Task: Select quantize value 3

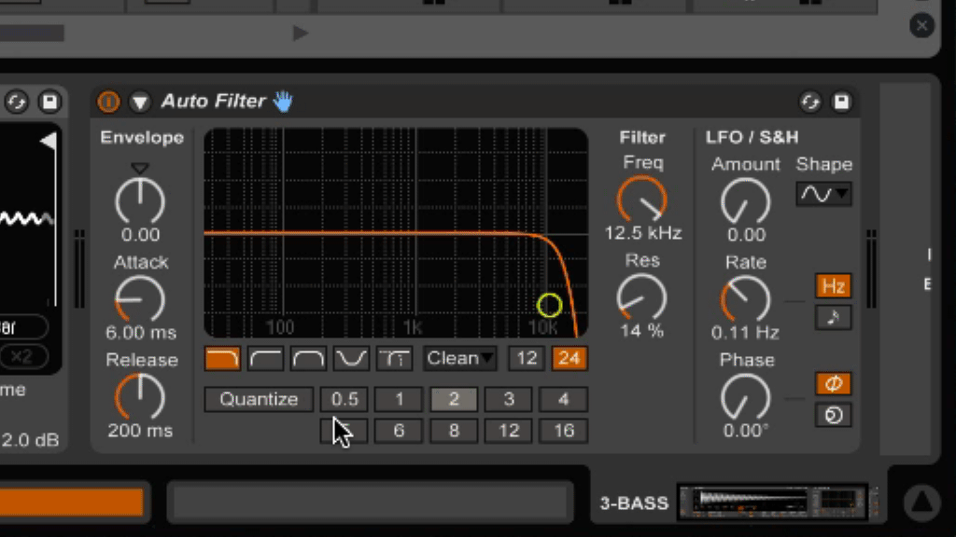Action: [x=509, y=399]
